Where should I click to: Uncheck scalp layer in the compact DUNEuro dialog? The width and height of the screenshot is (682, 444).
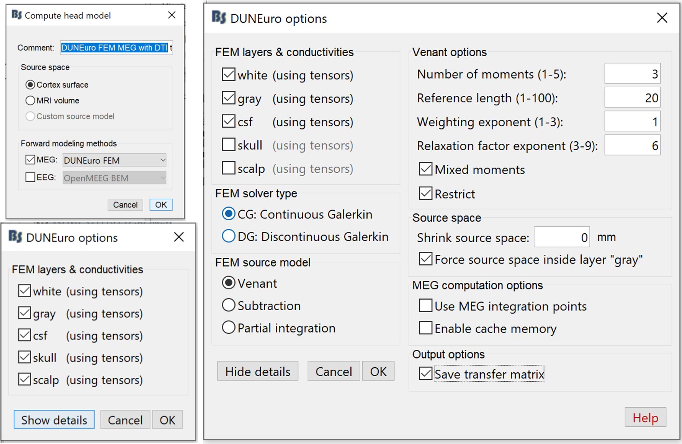25,379
